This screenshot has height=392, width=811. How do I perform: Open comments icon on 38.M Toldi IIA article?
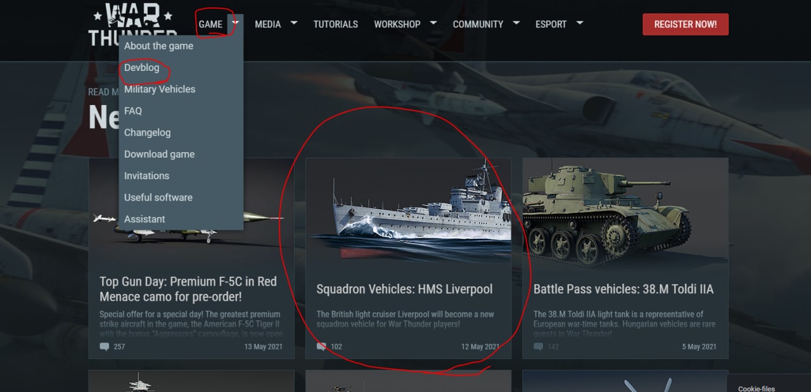pos(538,346)
